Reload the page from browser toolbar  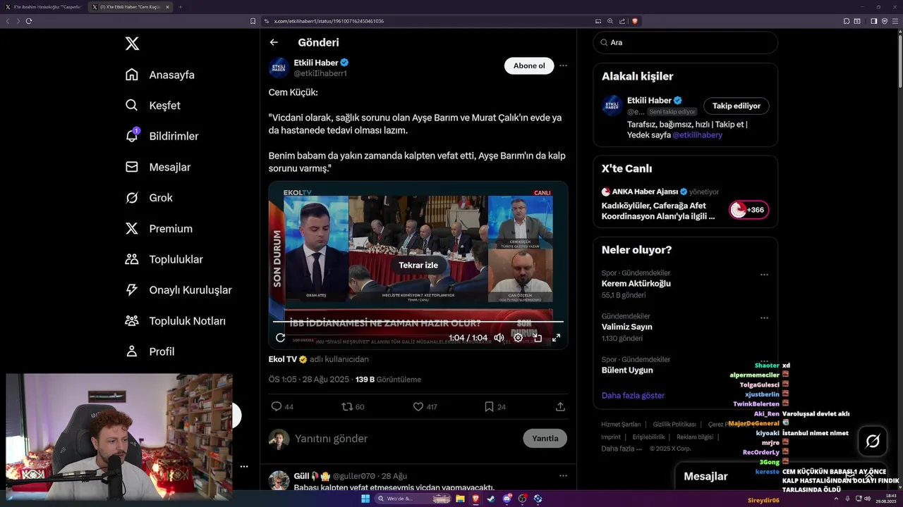pyautogui.click(x=29, y=21)
